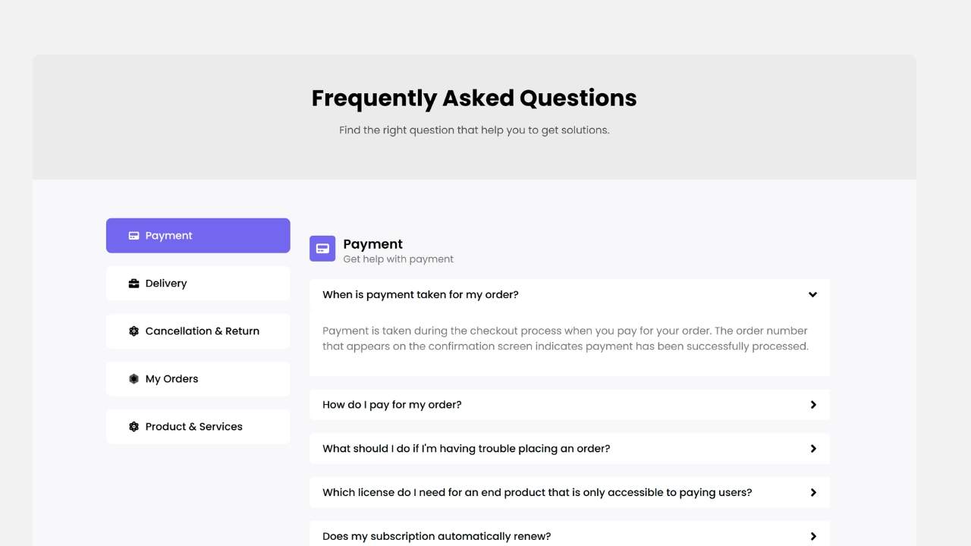
Task: Select the Payment category tab
Action: (x=198, y=236)
